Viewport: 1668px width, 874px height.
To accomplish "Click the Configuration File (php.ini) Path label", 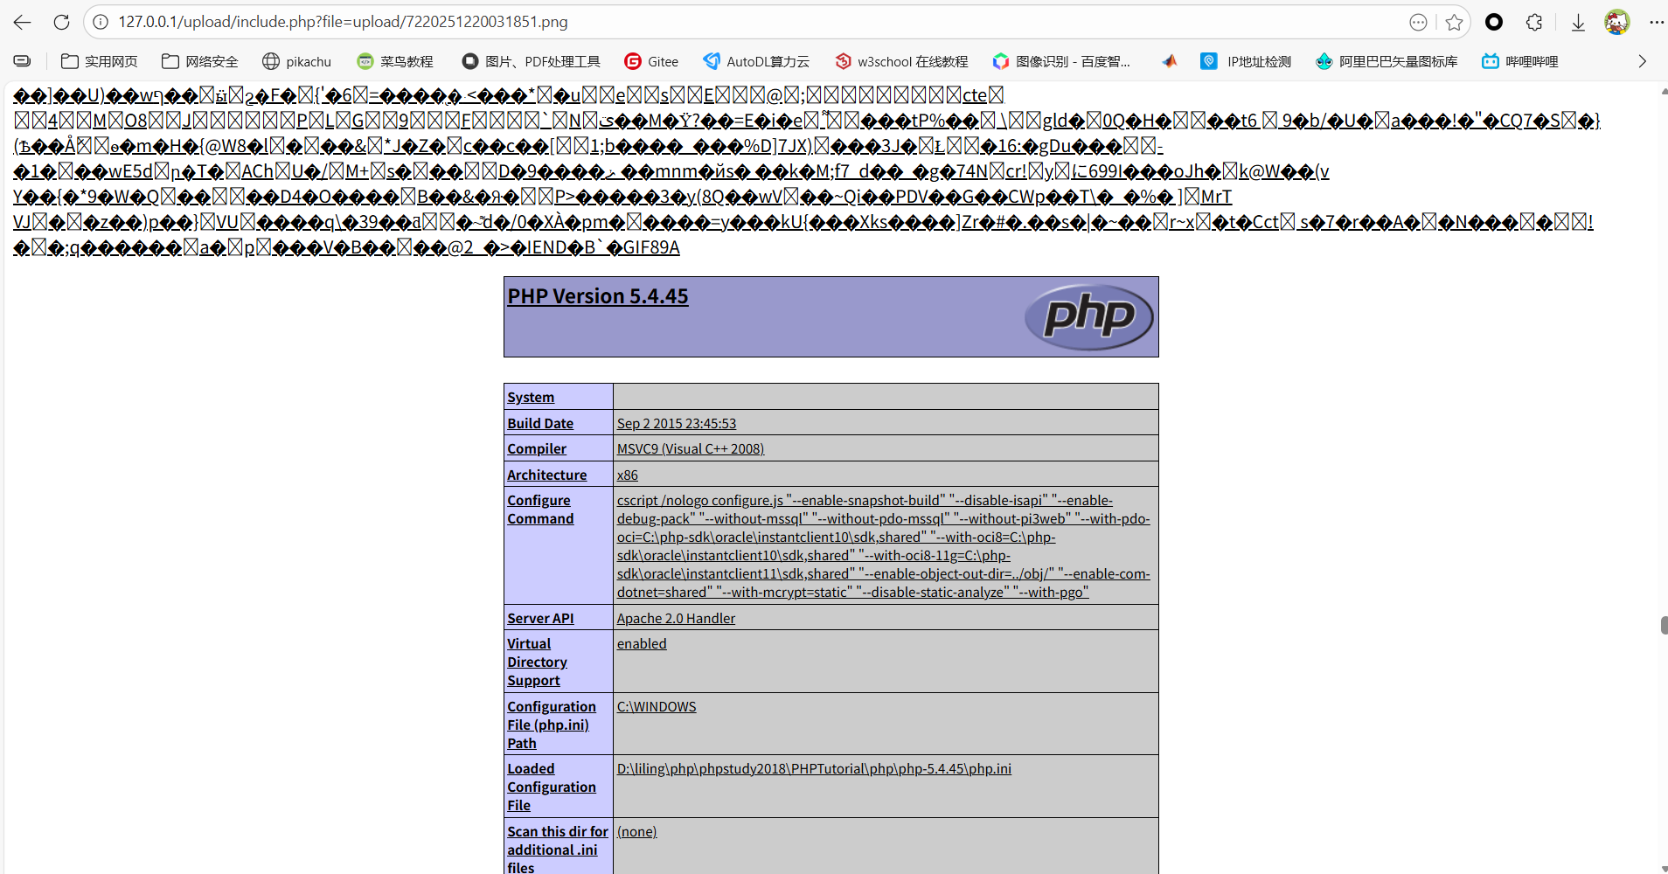I will [x=552, y=725].
